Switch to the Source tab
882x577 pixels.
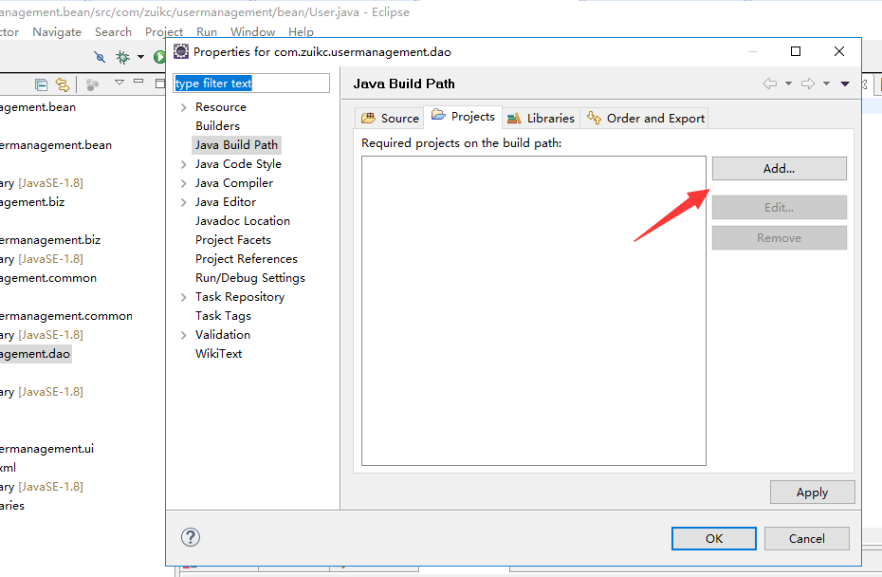point(390,119)
